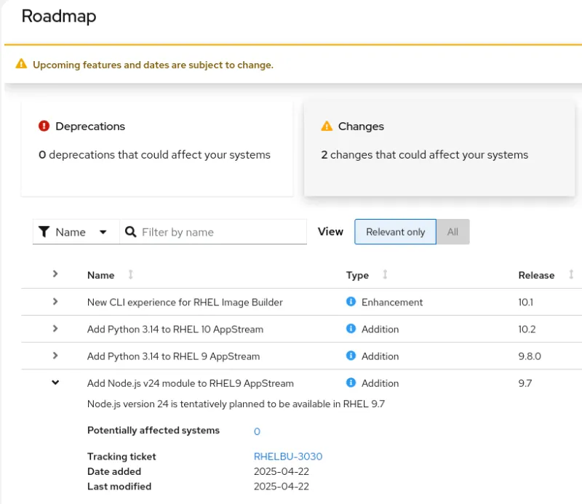Click the info icon on the Node.js Addition row
Viewport: 582px width, 504px height.
click(x=351, y=383)
